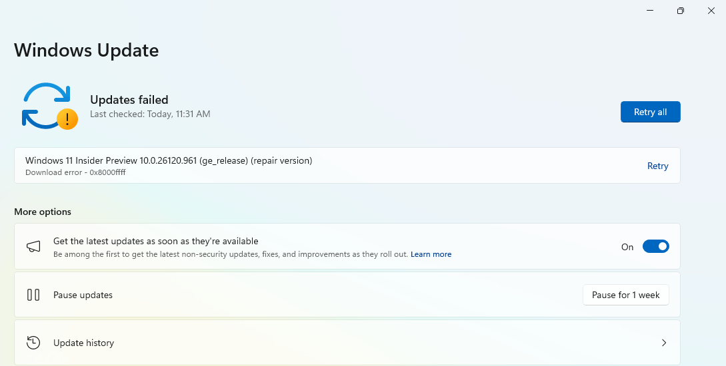Click the On label beside the toggle
Screen dimensions: 726x366
[627, 248]
